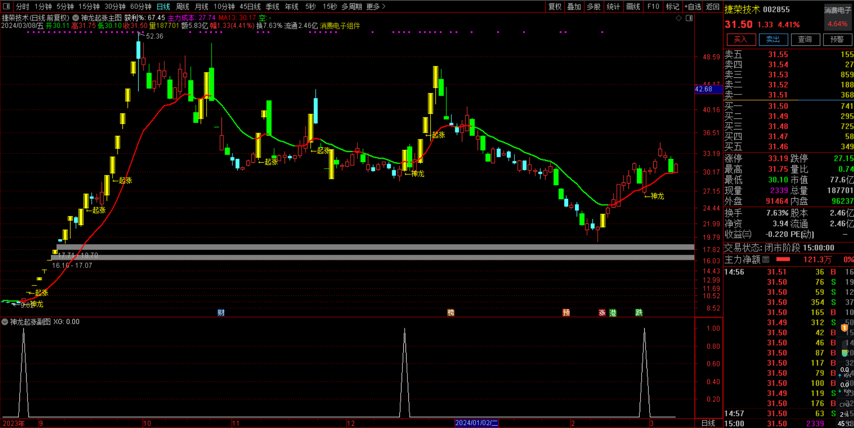This screenshot has width=854, height=428.
Task: Click the 港 info marker
Action: coord(613,312)
